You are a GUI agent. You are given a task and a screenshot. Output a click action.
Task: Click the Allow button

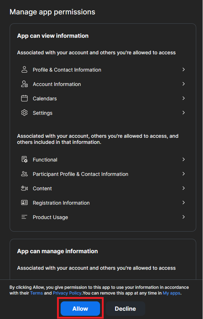point(80,309)
